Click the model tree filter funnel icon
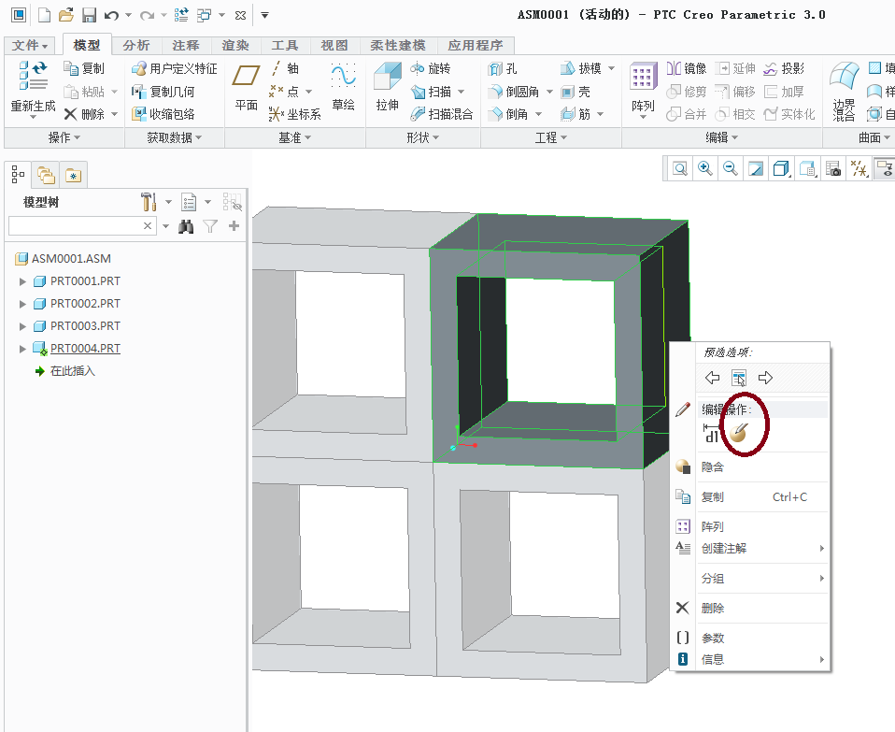The height and width of the screenshot is (732, 895). (210, 226)
